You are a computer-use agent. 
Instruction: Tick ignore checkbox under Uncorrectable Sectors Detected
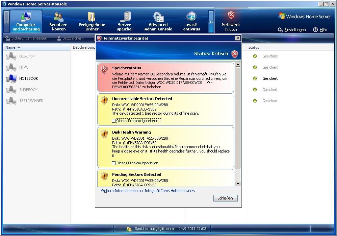114,121
